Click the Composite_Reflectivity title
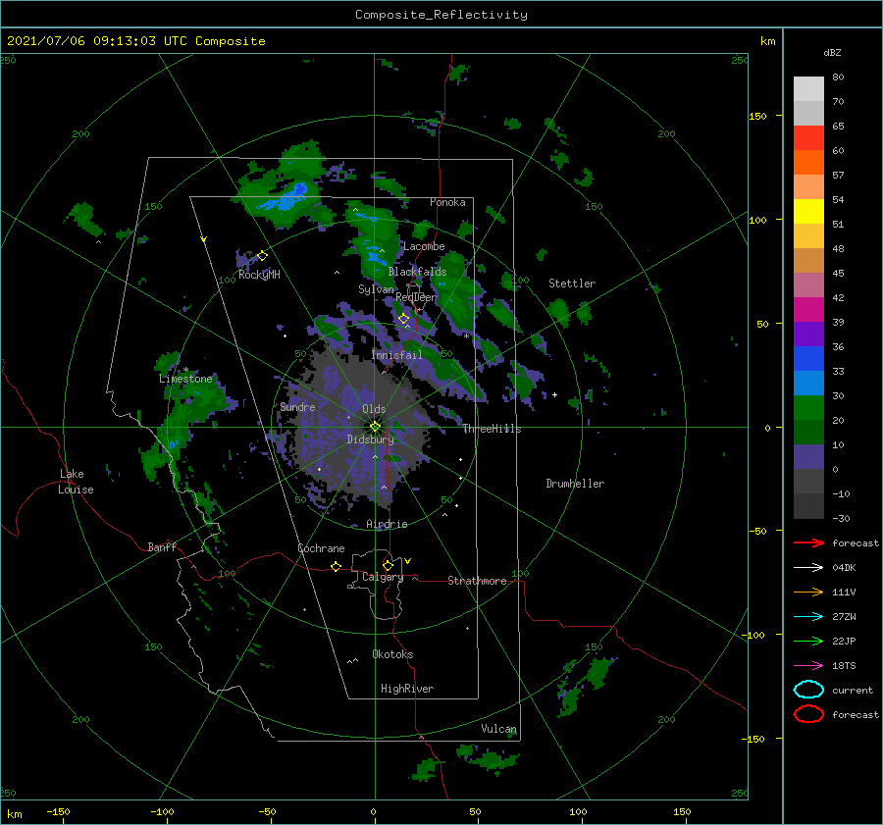Image resolution: width=883 pixels, height=825 pixels. 441,15
